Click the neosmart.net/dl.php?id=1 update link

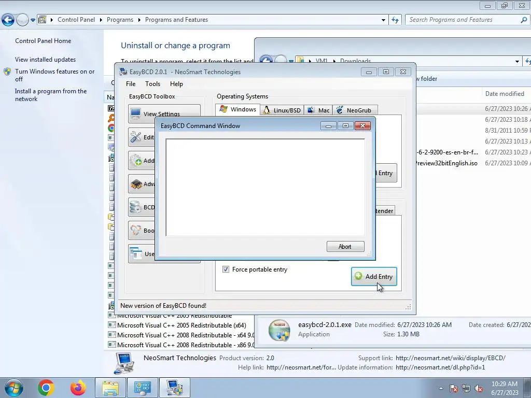pyautogui.click(x=440, y=367)
